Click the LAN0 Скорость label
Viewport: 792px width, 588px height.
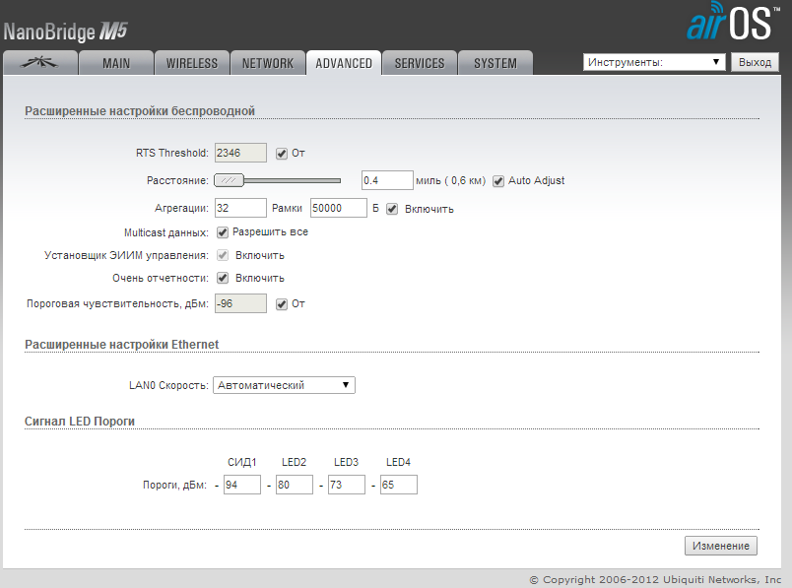[168, 385]
